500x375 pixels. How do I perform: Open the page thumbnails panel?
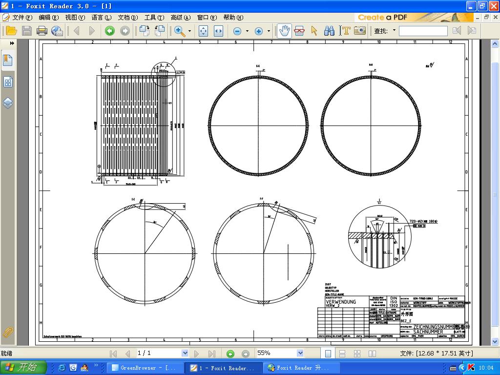[x=8, y=82]
